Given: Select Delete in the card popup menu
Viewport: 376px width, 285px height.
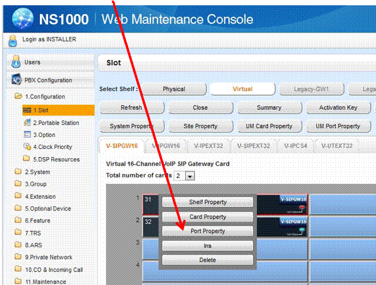Looking at the screenshot, I should tap(207, 260).
